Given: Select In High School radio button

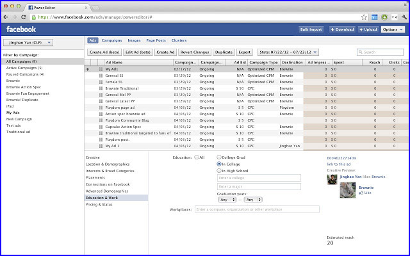Looking at the screenshot, I should [x=219, y=171].
